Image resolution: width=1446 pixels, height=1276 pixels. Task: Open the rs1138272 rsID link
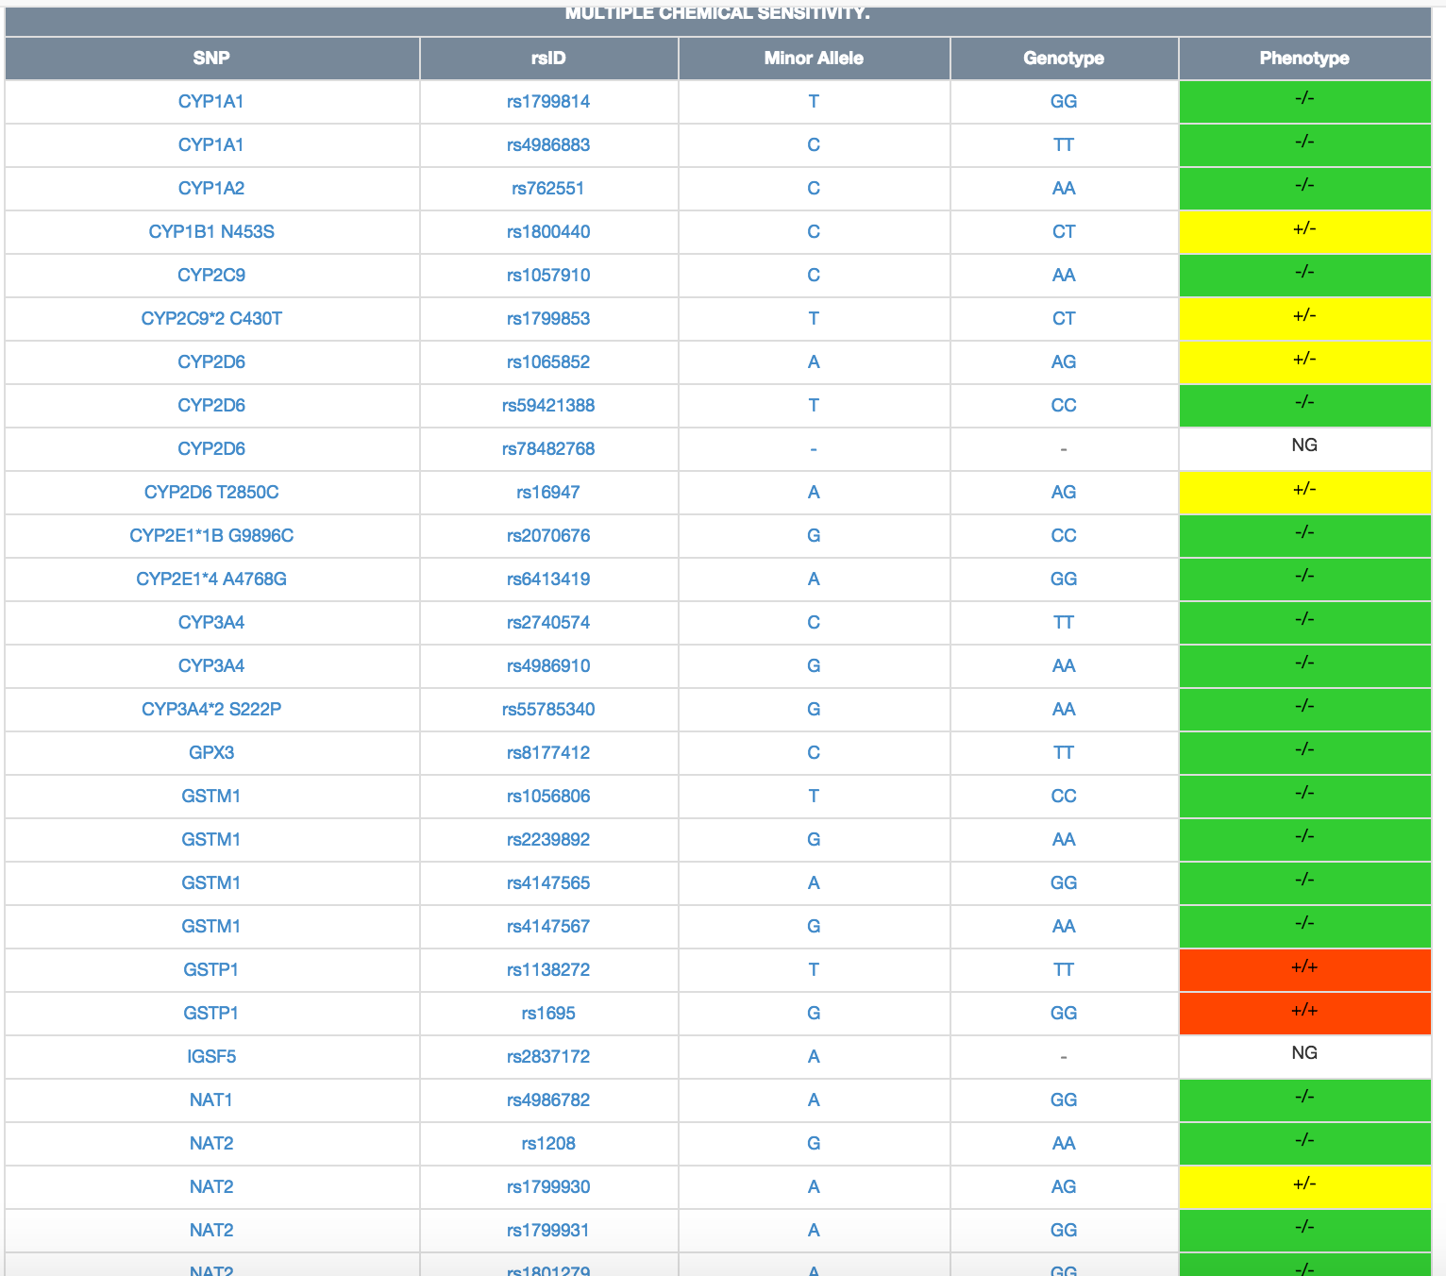pos(548,970)
